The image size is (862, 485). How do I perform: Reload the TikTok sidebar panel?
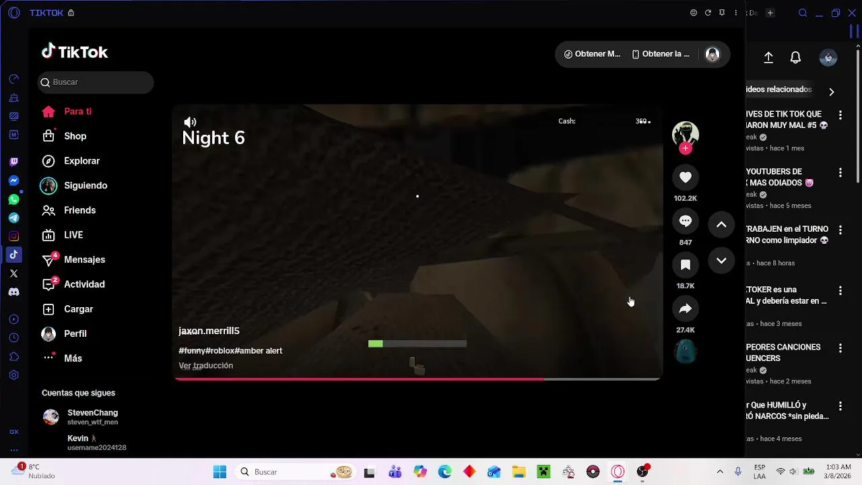tap(708, 13)
